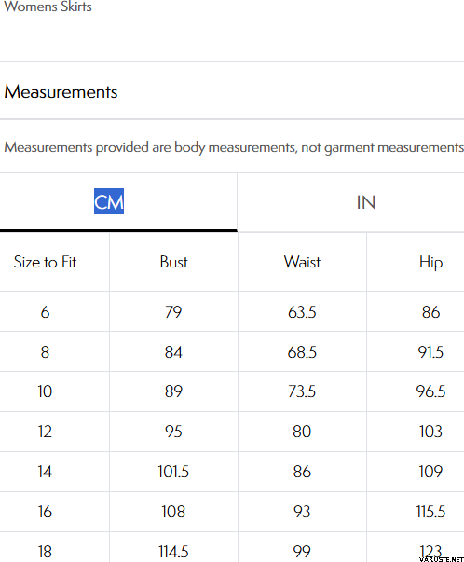This screenshot has width=464, height=562.
Task: Click waist value 80 cell
Action: click(x=302, y=432)
